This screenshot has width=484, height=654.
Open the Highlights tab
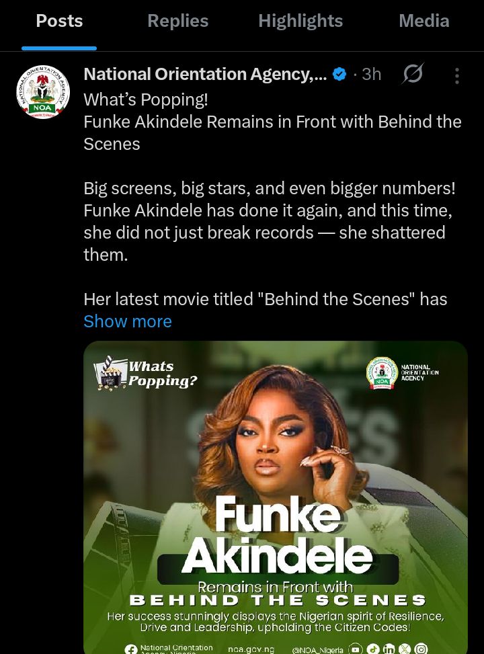click(x=300, y=21)
